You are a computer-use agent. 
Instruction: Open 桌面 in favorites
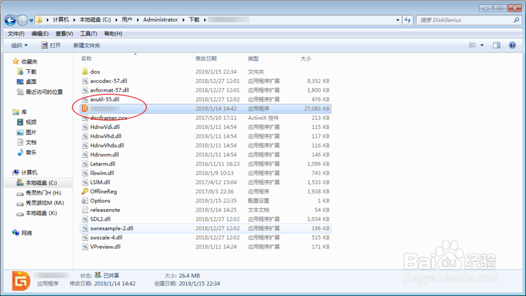tap(27, 82)
